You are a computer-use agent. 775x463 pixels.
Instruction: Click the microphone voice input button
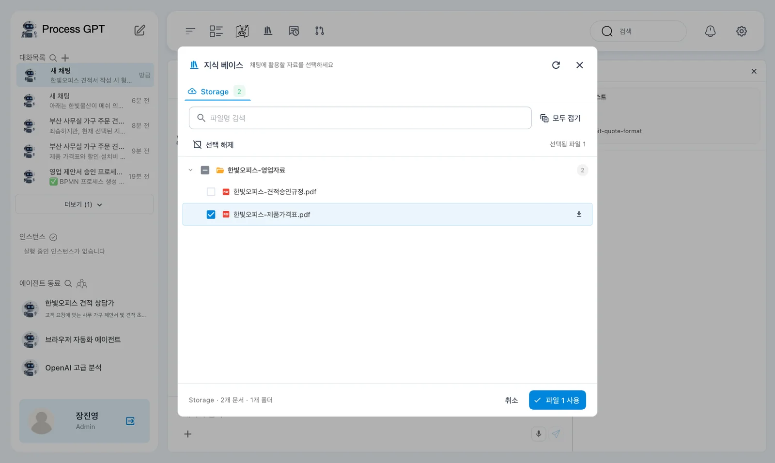point(539,434)
